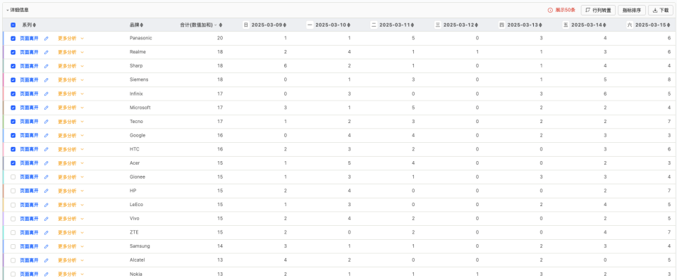Click the red 展示50条 info icon

[x=550, y=10]
